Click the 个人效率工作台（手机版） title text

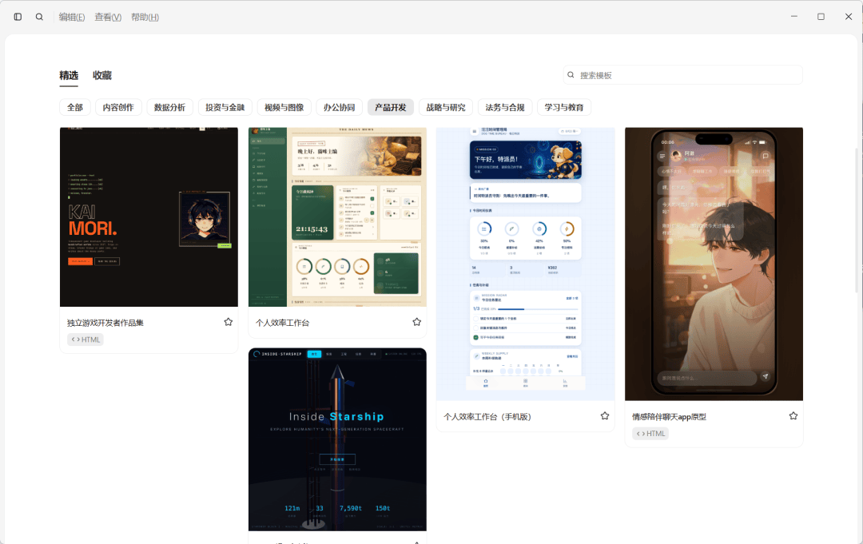487,417
